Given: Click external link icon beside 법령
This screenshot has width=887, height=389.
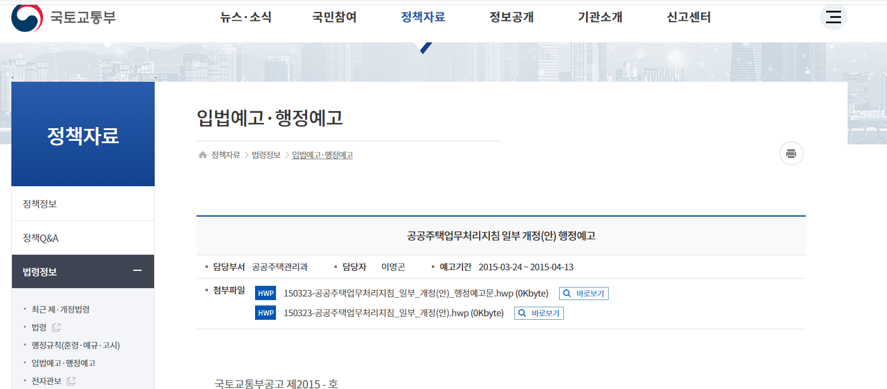Looking at the screenshot, I should pyautogui.click(x=56, y=327).
